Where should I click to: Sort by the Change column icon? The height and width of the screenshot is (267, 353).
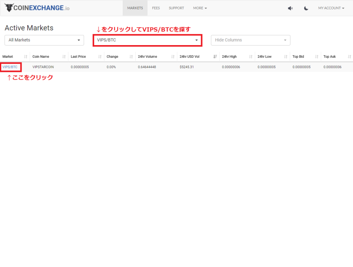tap(131, 56)
